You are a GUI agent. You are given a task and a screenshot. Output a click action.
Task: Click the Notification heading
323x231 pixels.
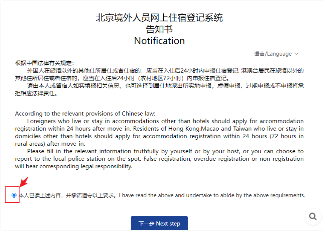(159, 41)
